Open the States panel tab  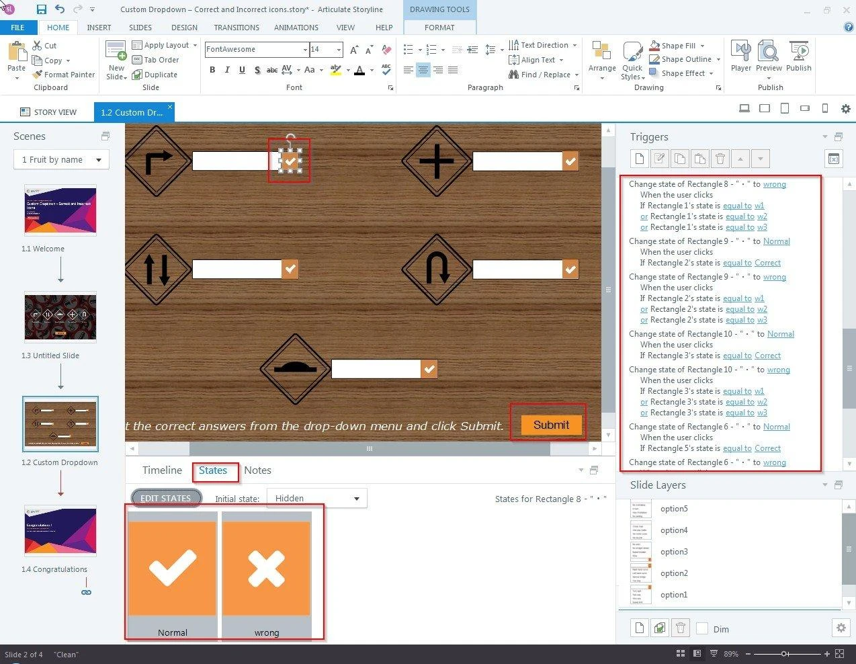[x=213, y=470]
